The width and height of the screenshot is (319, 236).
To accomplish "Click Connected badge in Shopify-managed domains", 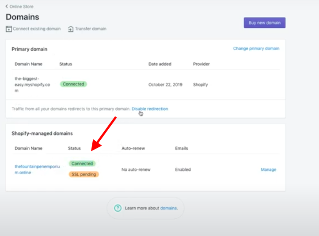I will tap(82, 164).
